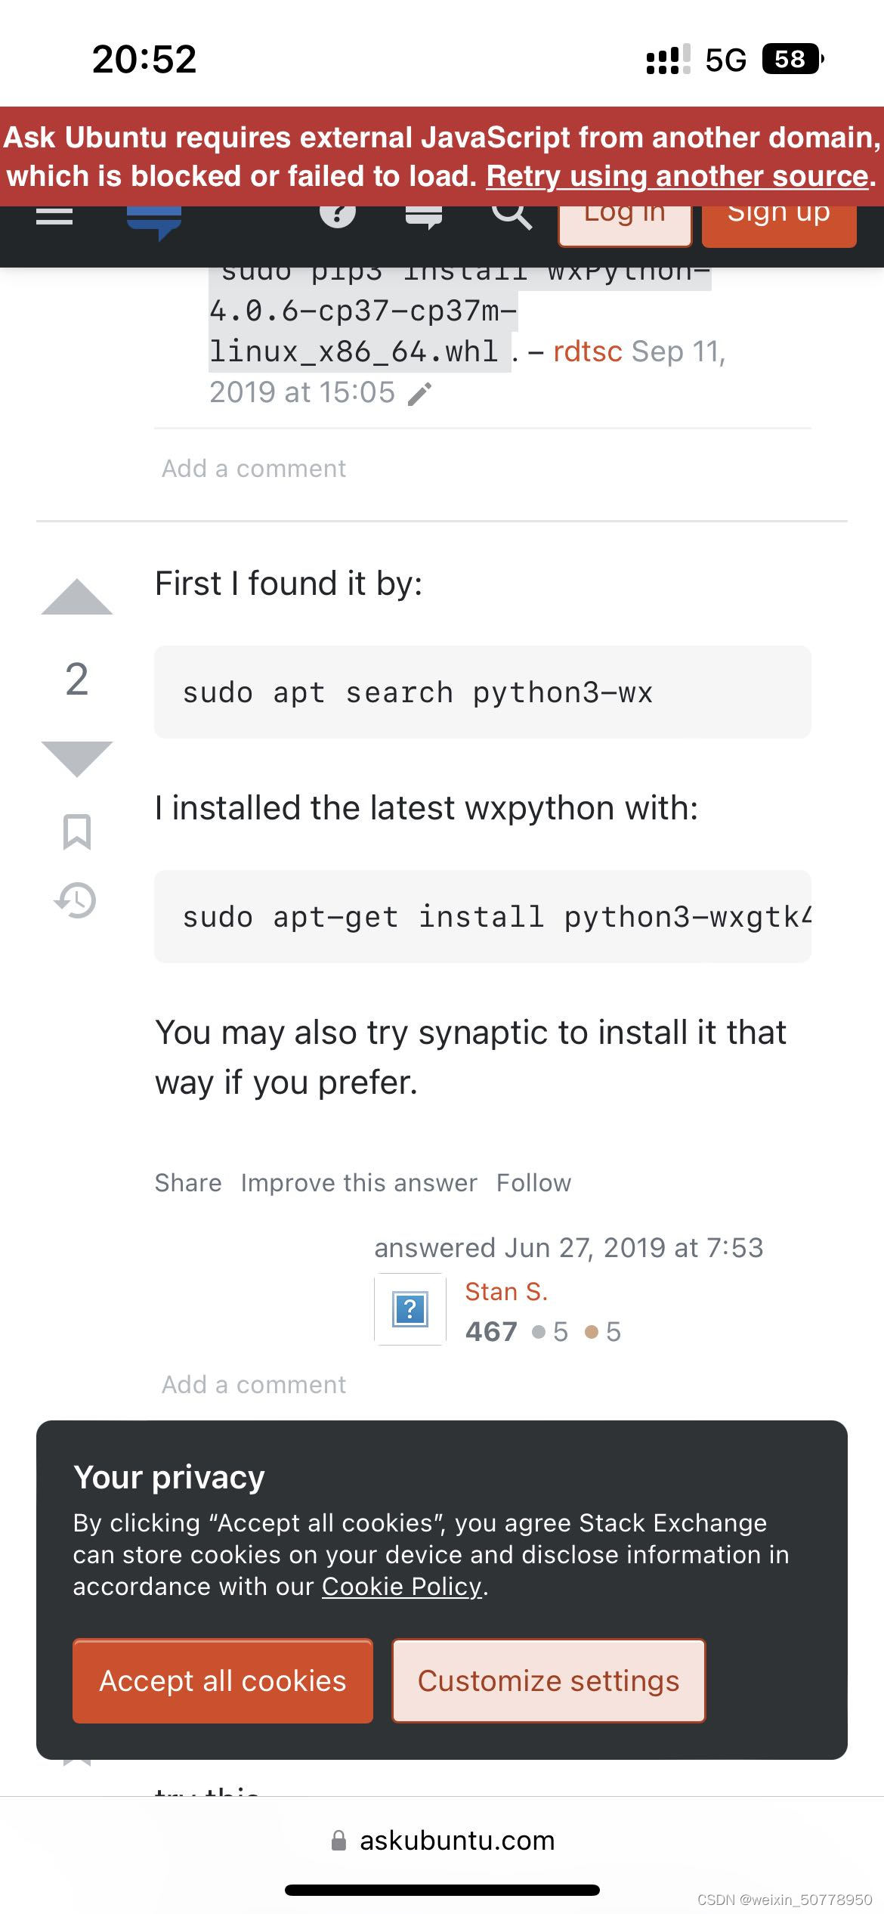Tap the lock icon next to askubuntu.com
The image size is (884, 1914).
(x=338, y=1840)
